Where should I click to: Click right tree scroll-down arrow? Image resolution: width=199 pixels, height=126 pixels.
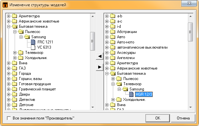[191, 107]
